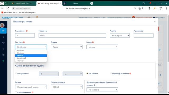Collapse the Тип сети dropdown
The height and width of the screenshot is (95, 169).
pyautogui.click(x=31, y=47)
